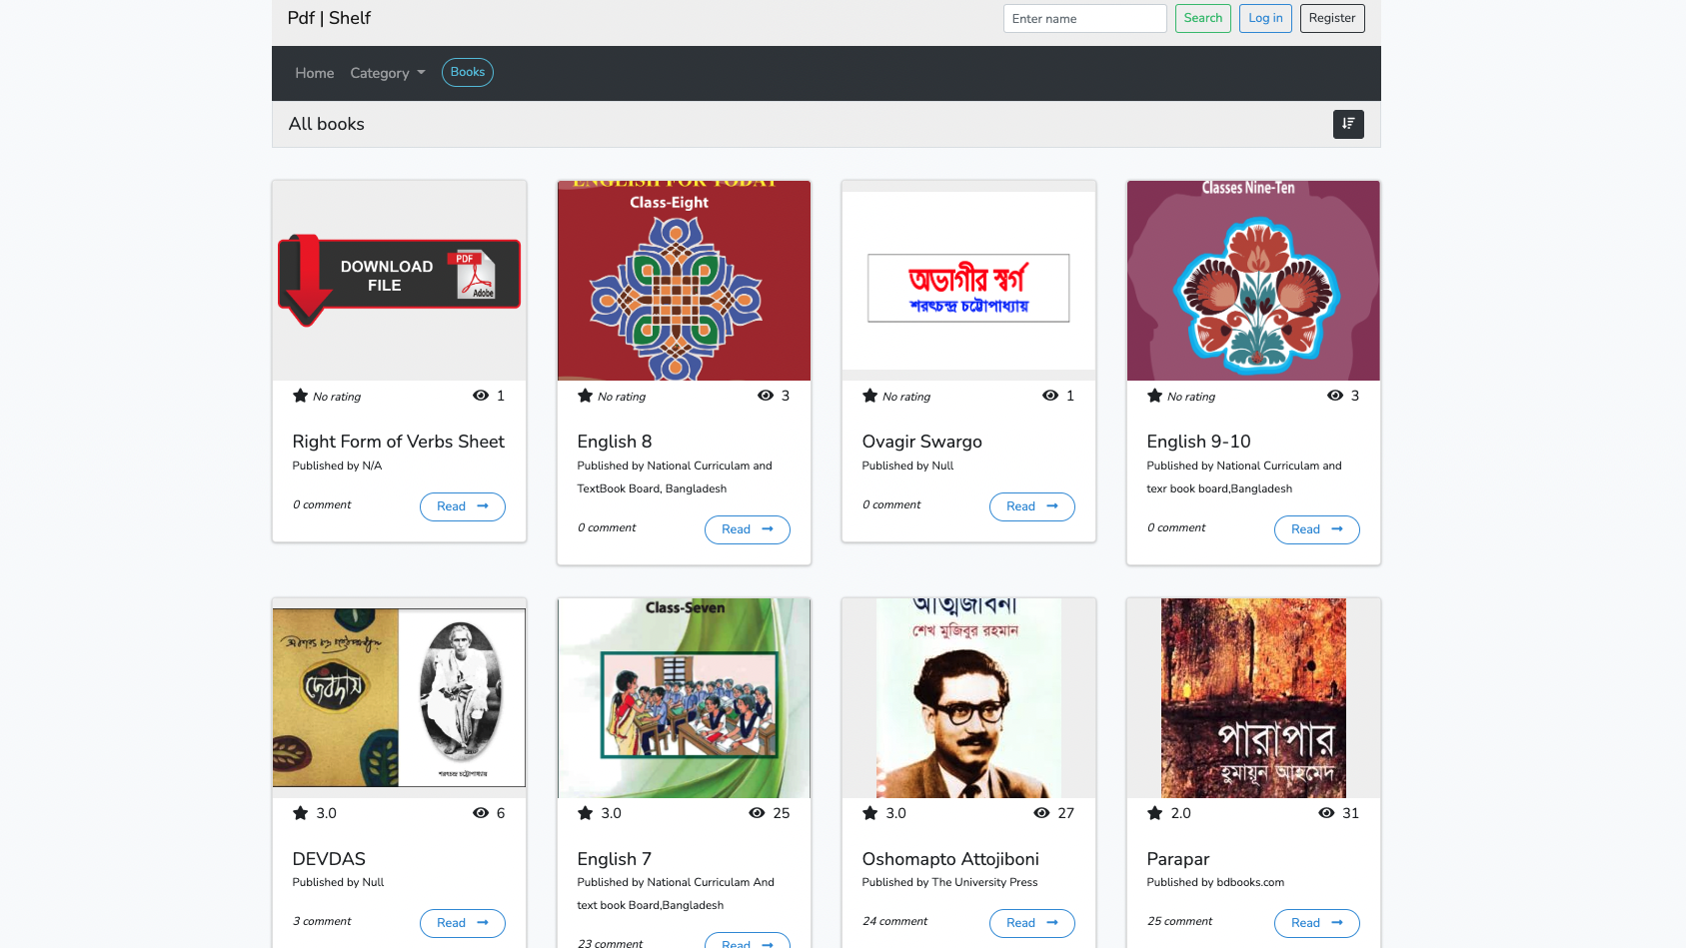Click the 24 comment text
The height and width of the screenshot is (948, 1686).
(x=894, y=921)
